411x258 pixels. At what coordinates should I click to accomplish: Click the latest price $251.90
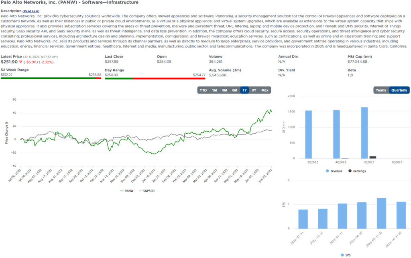[9, 62]
